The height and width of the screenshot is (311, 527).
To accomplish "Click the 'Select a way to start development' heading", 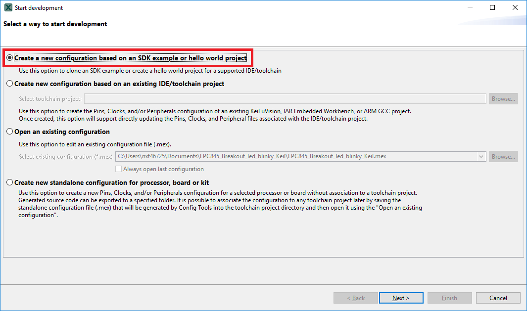I will [x=55, y=24].
